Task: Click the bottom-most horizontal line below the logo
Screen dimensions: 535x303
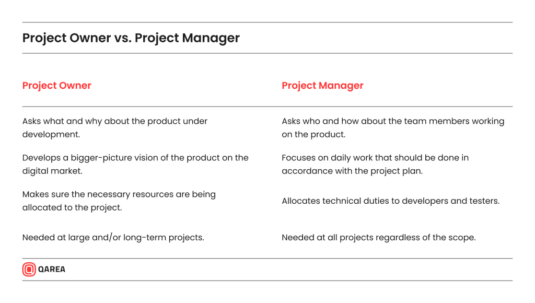Action: [x=267, y=281]
